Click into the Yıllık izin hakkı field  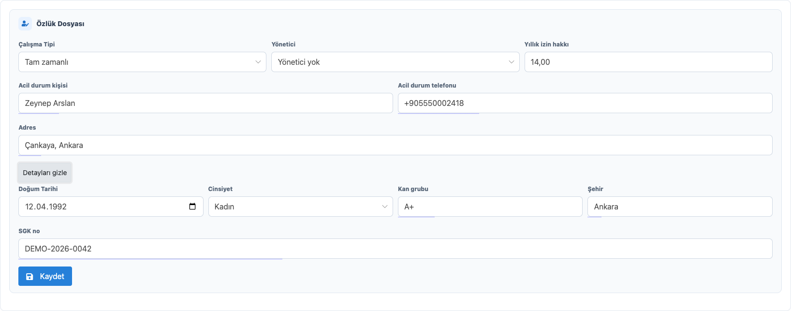(x=648, y=62)
